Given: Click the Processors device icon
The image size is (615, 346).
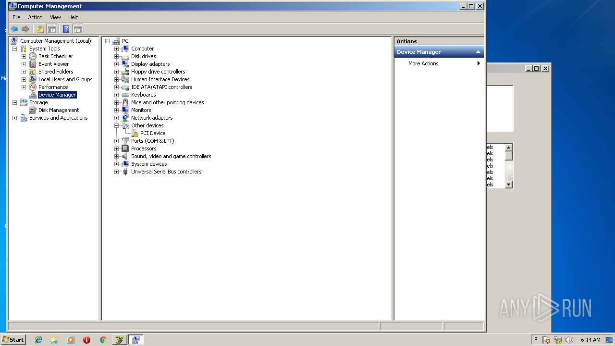Looking at the screenshot, I should tap(125, 148).
